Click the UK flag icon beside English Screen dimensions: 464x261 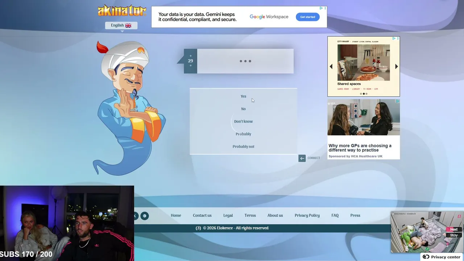tap(128, 25)
